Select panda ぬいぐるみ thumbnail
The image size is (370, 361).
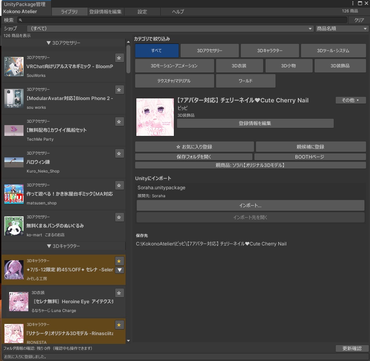(14, 226)
